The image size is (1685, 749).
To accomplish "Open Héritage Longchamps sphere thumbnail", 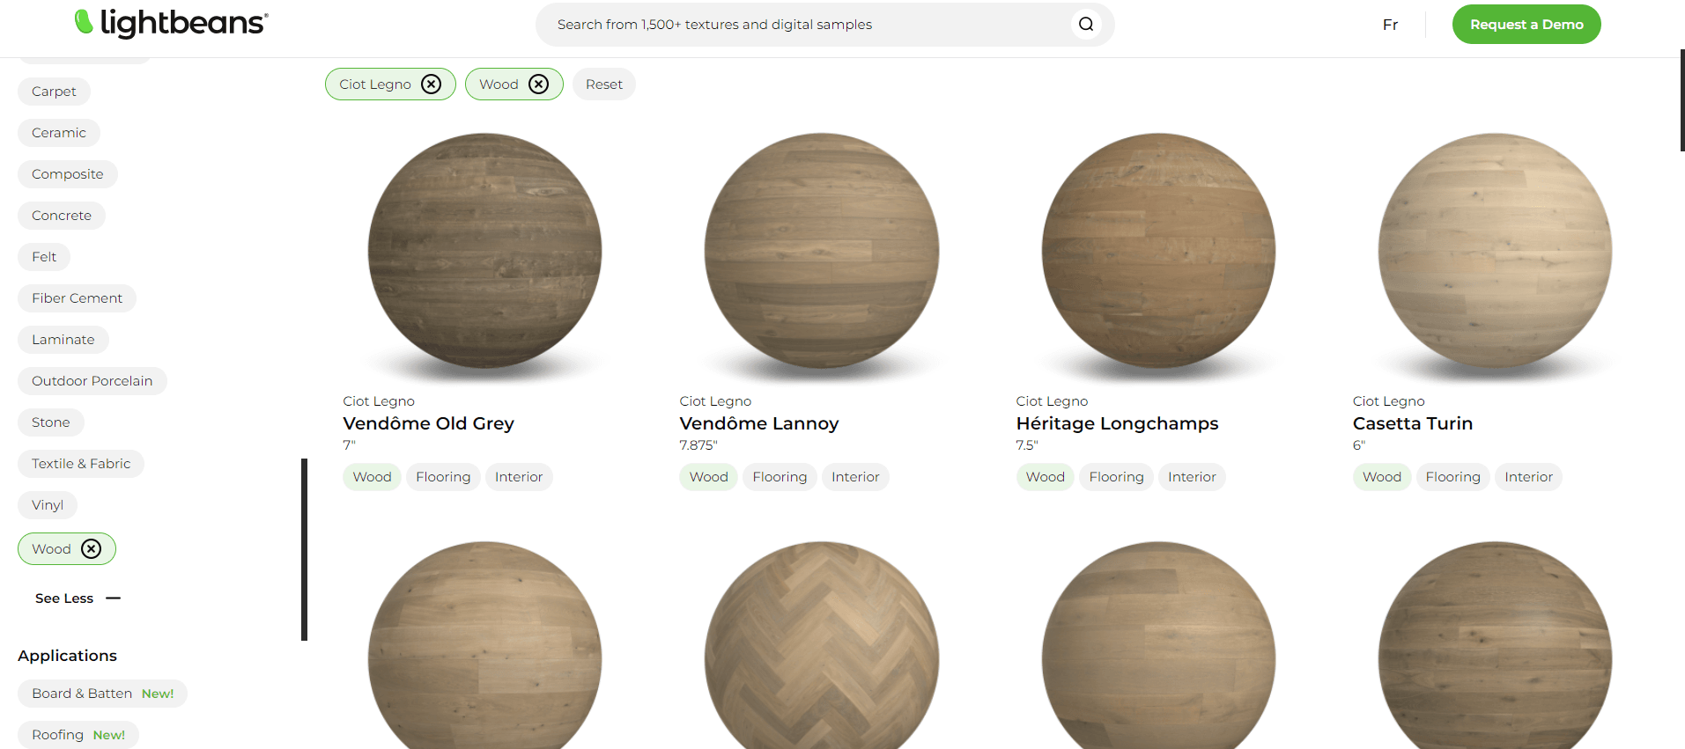I will [x=1158, y=251].
